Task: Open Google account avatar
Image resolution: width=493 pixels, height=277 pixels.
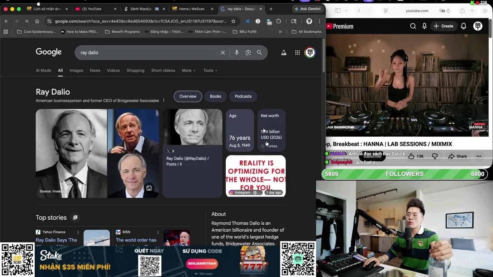Action: coord(310,53)
